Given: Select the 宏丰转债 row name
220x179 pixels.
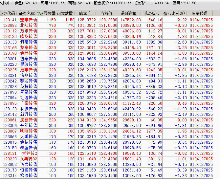Looking at the screenshot, I should pos(29,20).
